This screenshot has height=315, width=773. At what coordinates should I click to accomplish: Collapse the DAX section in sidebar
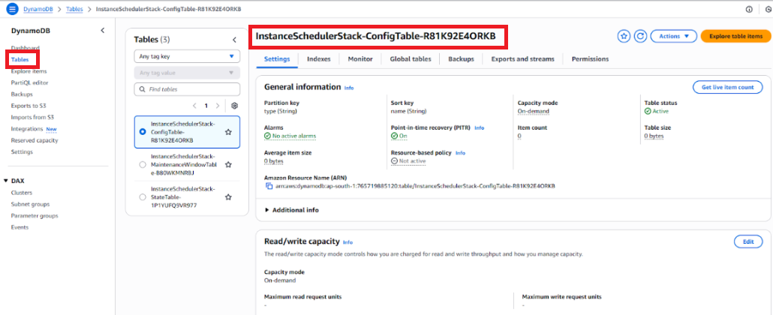coord(6,181)
